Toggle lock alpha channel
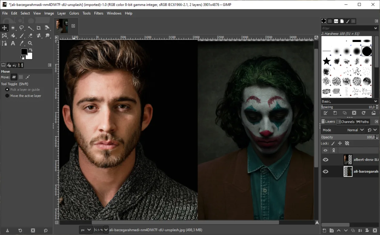 coord(347,143)
